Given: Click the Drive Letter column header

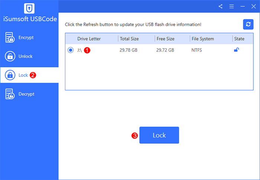Looking at the screenshot, I should tap(89, 39).
